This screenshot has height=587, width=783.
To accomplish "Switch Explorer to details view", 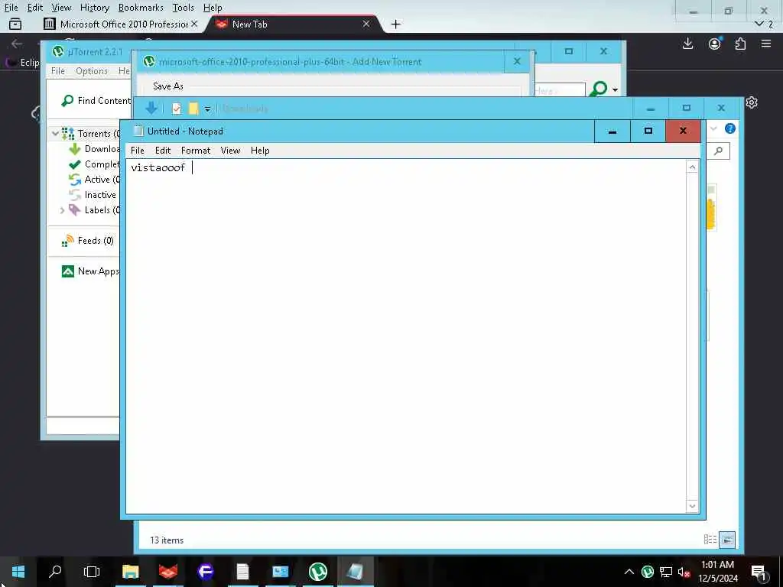I will [x=710, y=539].
